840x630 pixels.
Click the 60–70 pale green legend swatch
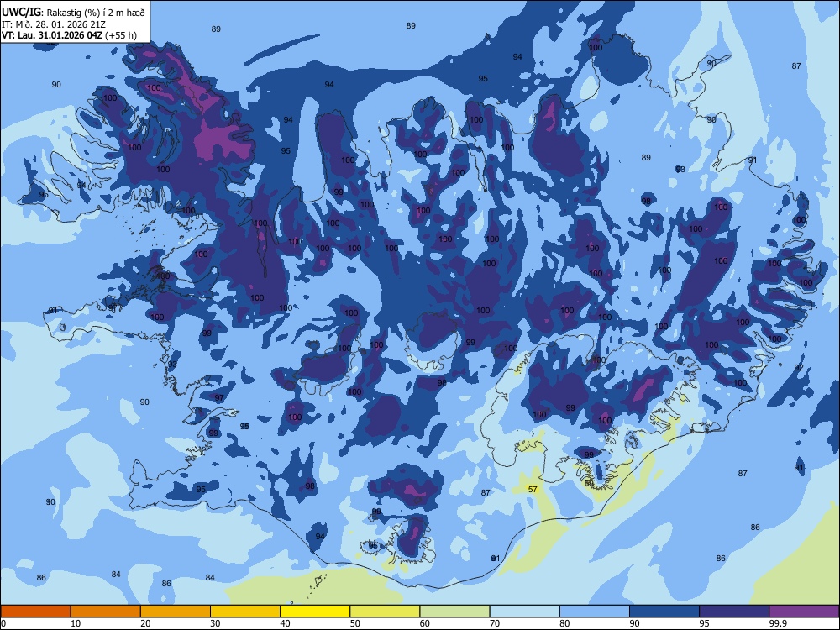(454, 612)
